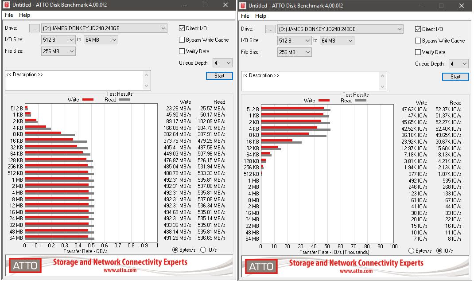Click the ATTO logo in right window banner

click(261, 266)
